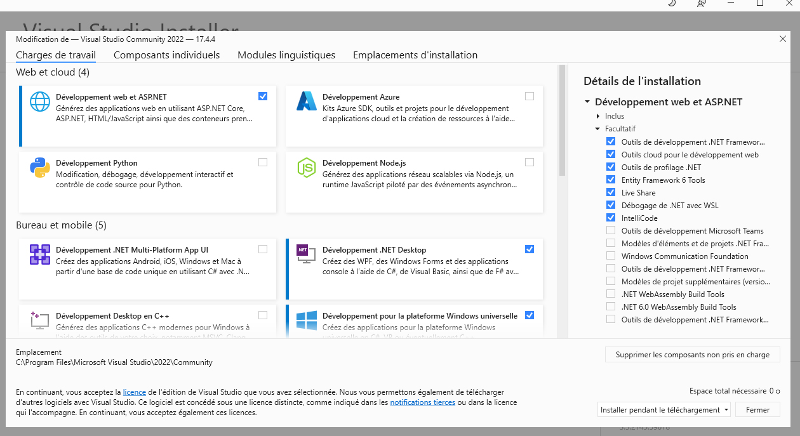Check Windows Communication Foundation
The width and height of the screenshot is (800, 436).
(611, 256)
